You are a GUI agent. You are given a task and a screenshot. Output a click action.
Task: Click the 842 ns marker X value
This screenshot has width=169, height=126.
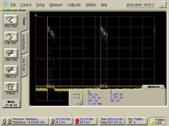coord(93,94)
